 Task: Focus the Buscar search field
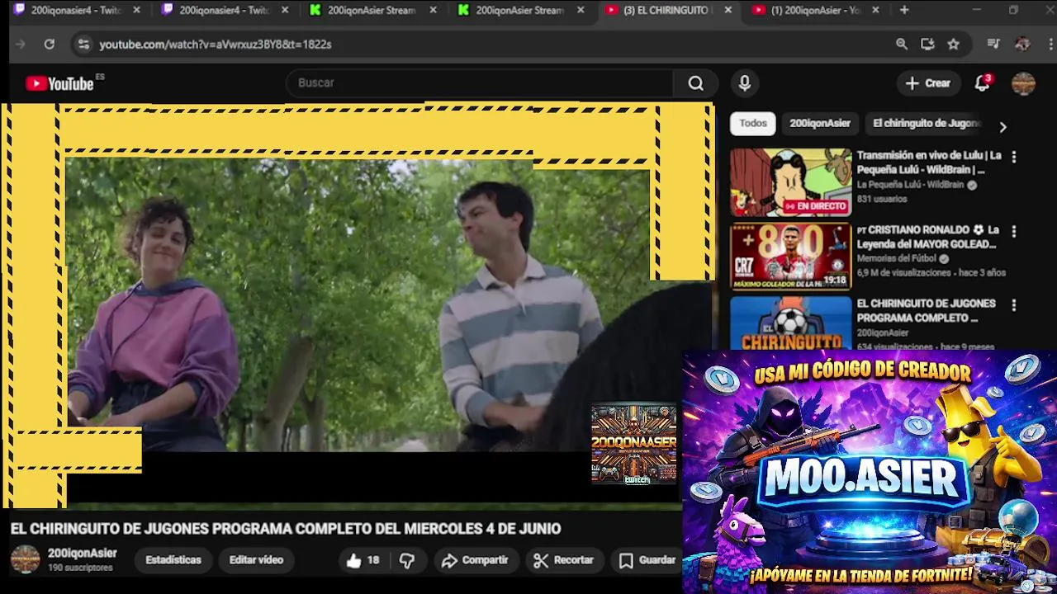(479, 83)
